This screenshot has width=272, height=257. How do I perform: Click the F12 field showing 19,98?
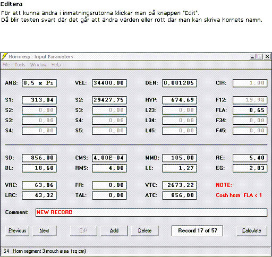click(x=250, y=100)
